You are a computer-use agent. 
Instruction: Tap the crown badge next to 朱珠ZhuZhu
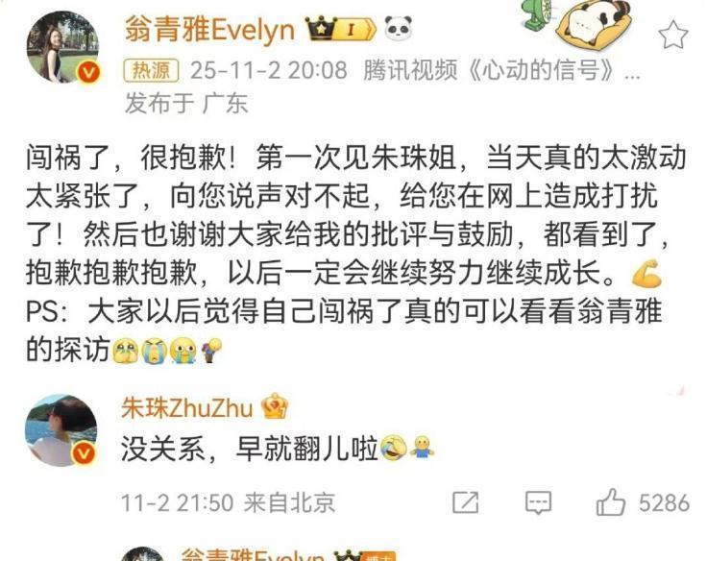point(275,406)
